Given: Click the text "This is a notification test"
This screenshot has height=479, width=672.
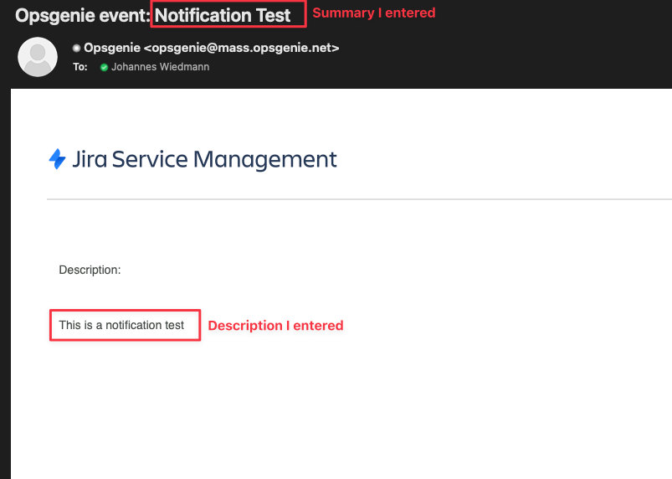Looking at the screenshot, I should coord(121,325).
